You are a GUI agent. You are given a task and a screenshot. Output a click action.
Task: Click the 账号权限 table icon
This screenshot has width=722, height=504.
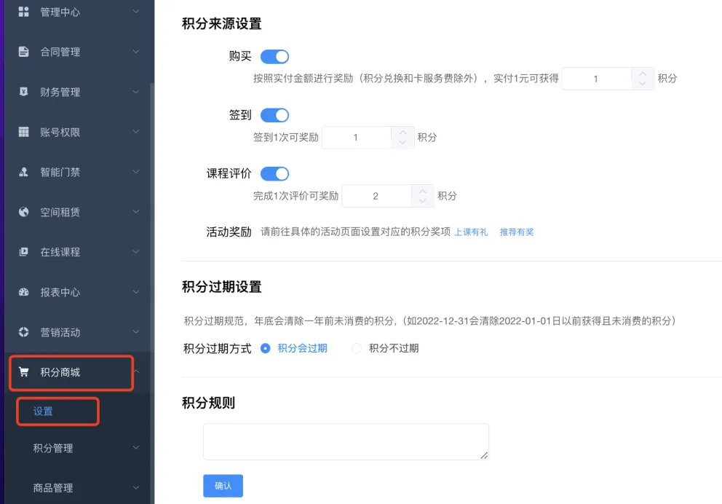click(x=23, y=132)
